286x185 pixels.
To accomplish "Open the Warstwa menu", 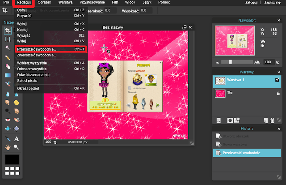I will [65, 2].
